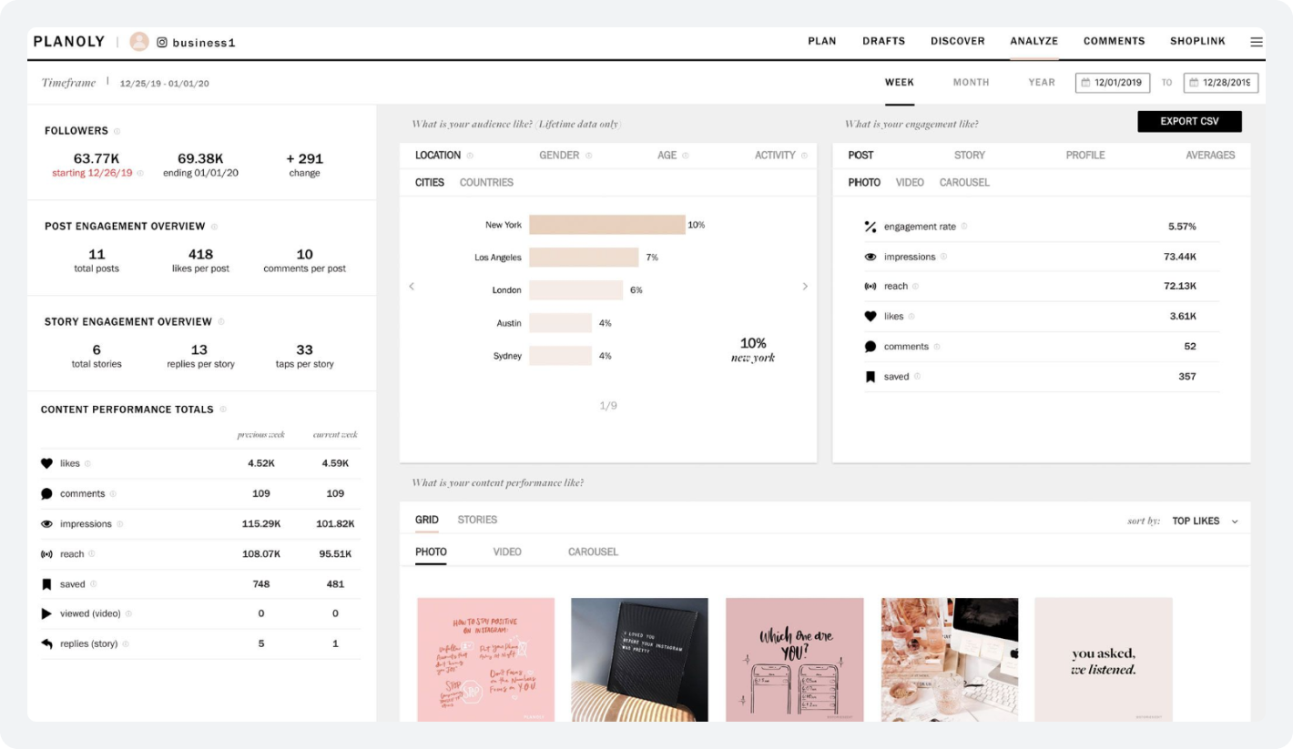The width and height of the screenshot is (1293, 749).
Task: Show audience by Countries
Action: [x=486, y=183]
